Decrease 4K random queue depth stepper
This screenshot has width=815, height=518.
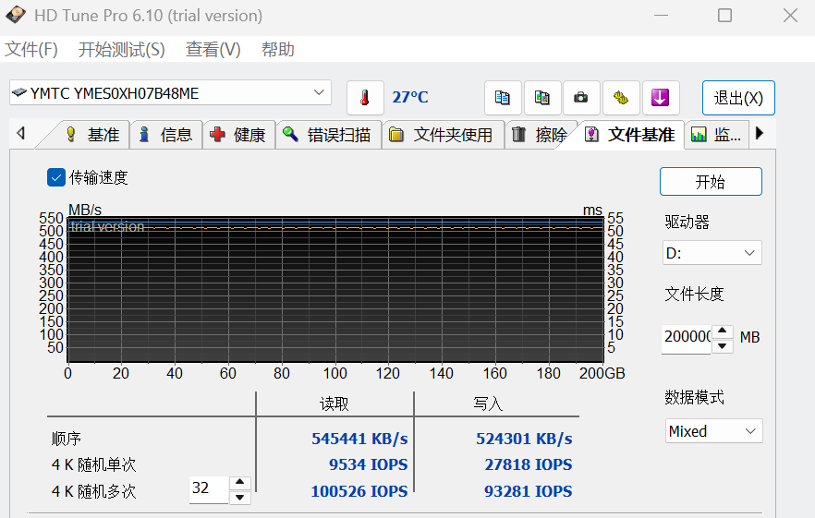tap(240, 498)
